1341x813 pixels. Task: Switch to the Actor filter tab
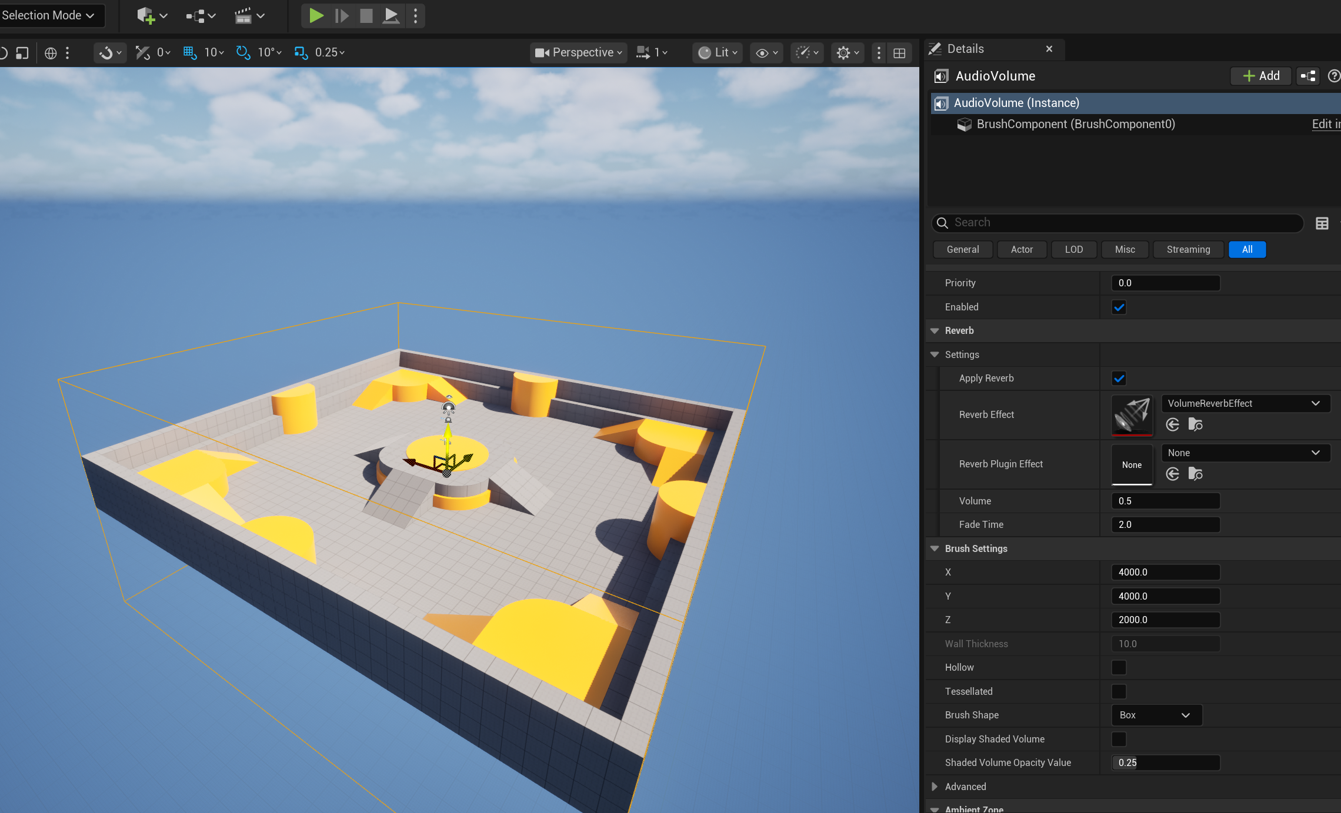click(1021, 250)
